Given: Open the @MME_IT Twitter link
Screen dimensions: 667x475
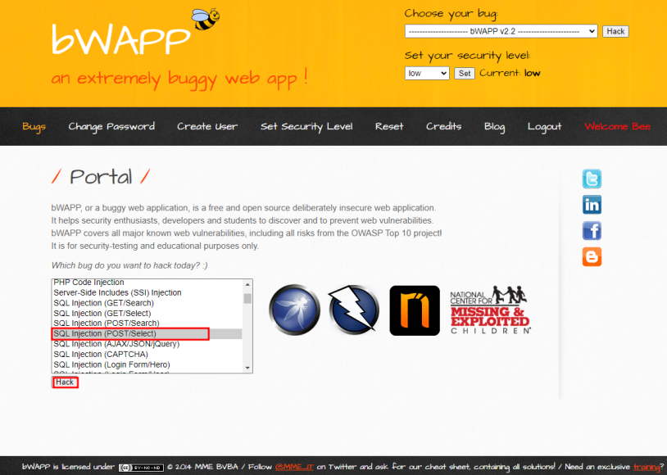Looking at the screenshot, I should tap(294, 467).
